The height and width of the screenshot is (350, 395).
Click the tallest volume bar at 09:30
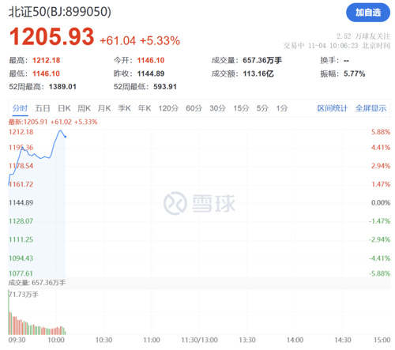tap(9, 312)
